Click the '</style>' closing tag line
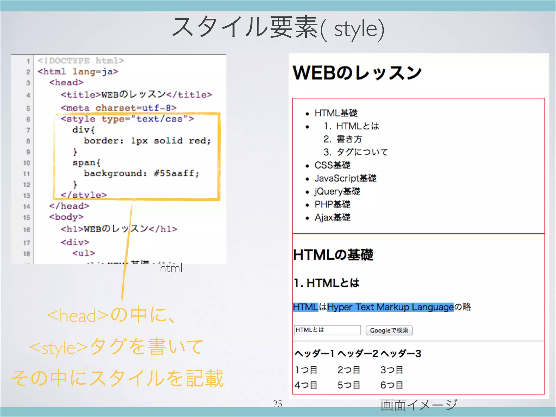This screenshot has height=417, width=556. 84,195
